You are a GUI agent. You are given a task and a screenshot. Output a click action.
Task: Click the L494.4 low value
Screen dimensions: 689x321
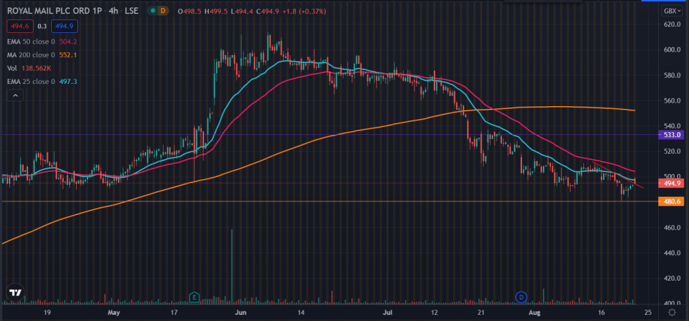tap(242, 11)
